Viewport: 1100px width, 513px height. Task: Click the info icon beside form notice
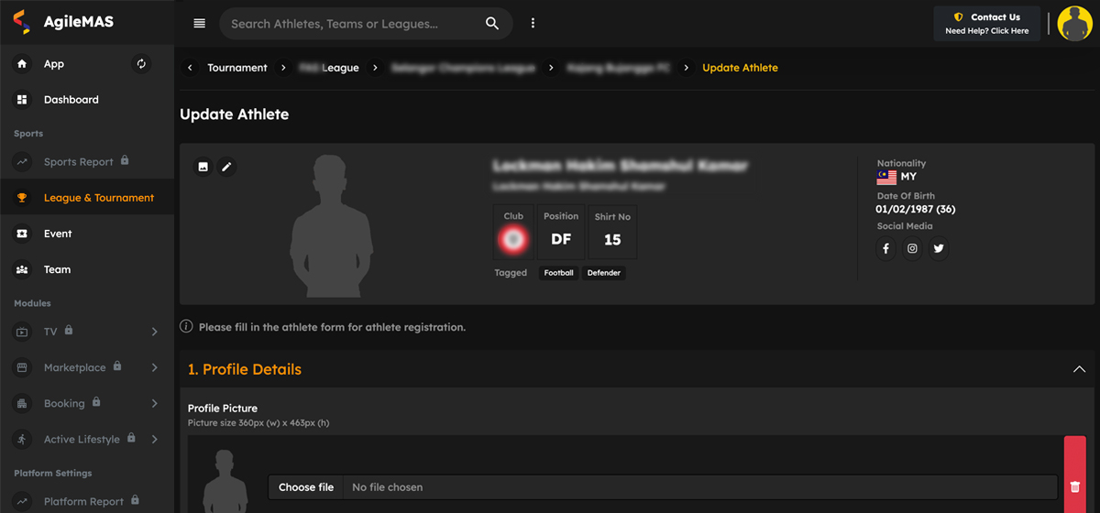point(186,326)
